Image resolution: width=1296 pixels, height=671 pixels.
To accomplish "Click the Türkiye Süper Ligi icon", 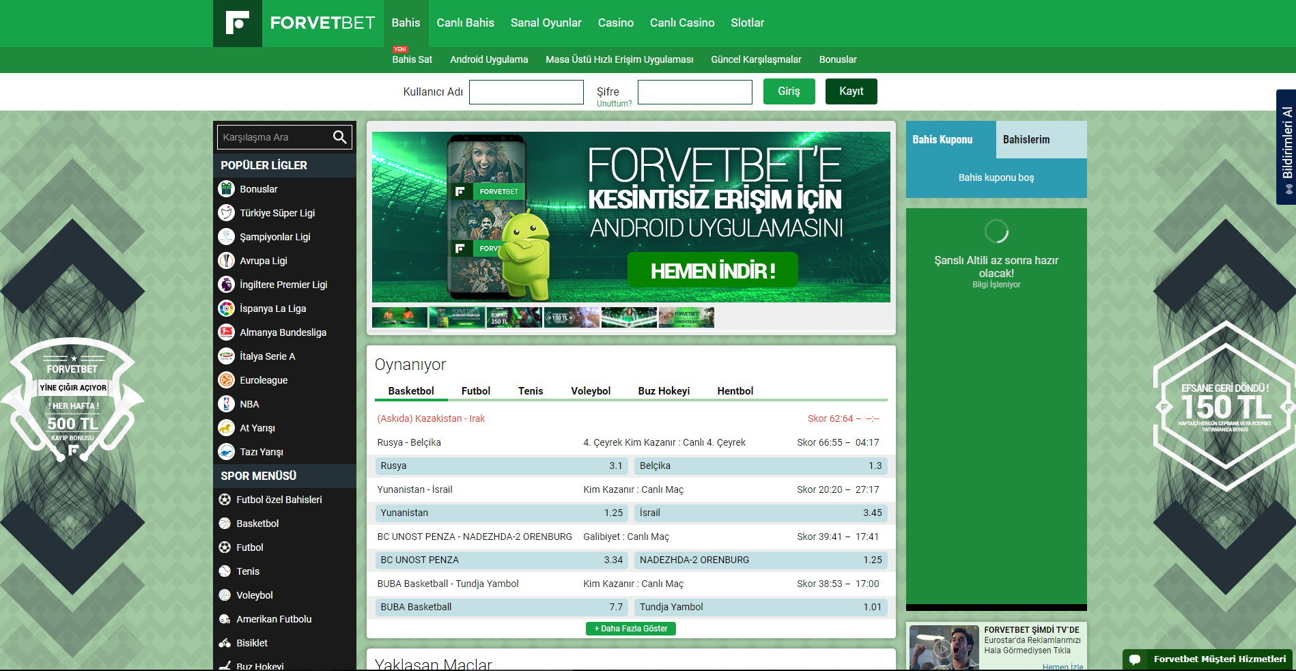I will pos(226,213).
